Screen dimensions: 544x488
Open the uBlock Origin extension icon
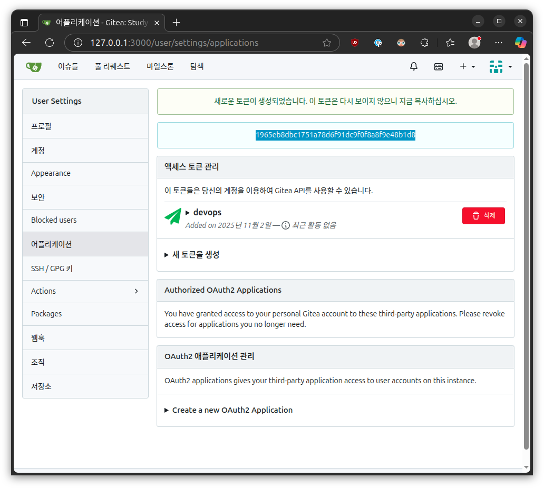click(x=355, y=43)
